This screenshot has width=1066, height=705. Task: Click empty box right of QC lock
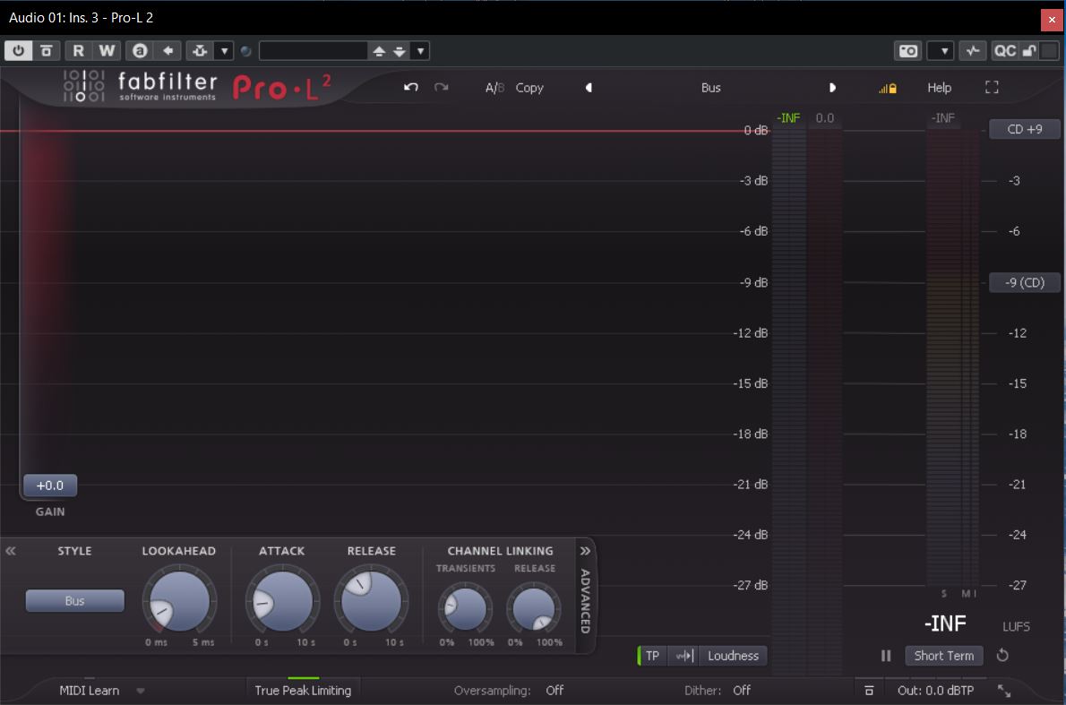(1049, 51)
